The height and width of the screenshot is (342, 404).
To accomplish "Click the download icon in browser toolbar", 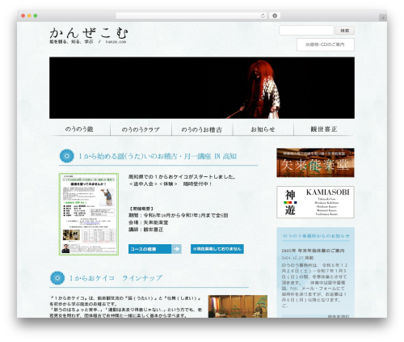I will [x=275, y=16].
